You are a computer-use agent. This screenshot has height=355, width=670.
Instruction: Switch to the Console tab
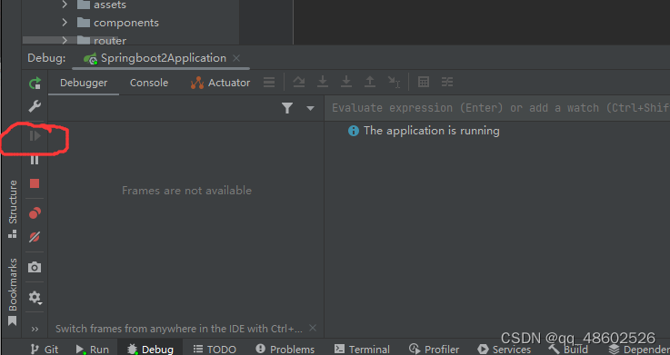coord(149,83)
